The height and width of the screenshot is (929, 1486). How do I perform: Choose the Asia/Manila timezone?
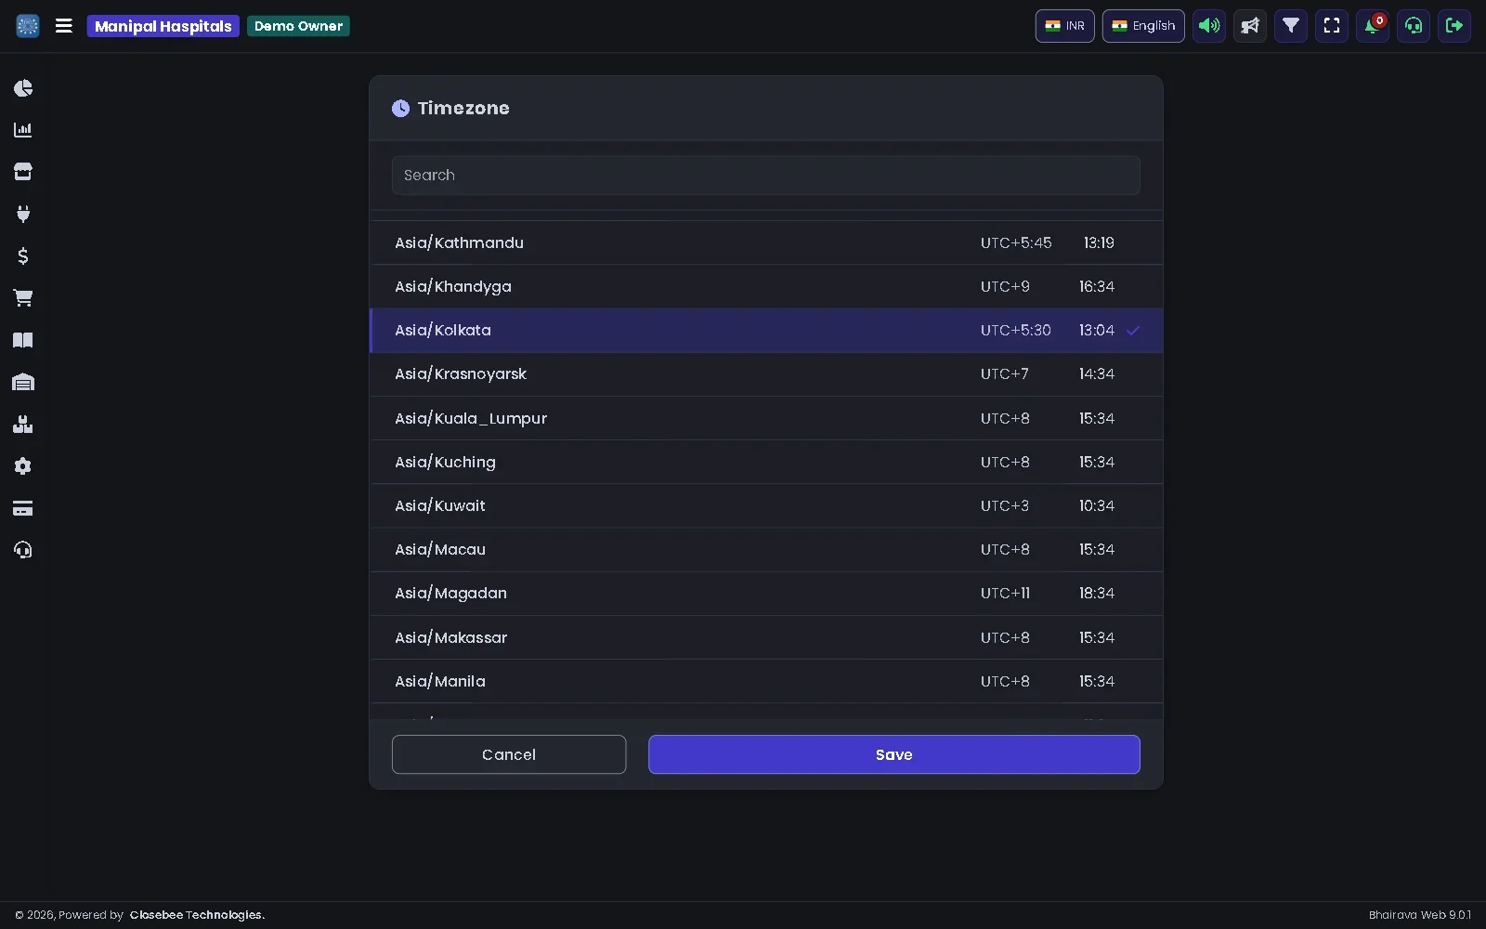click(x=766, y=681)
